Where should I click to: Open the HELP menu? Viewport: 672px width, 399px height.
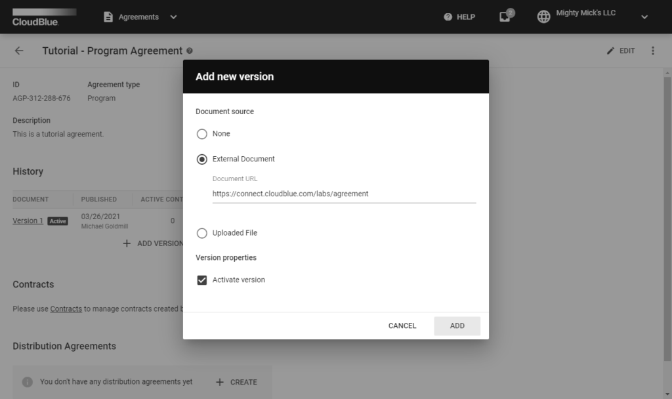point(459,16)
